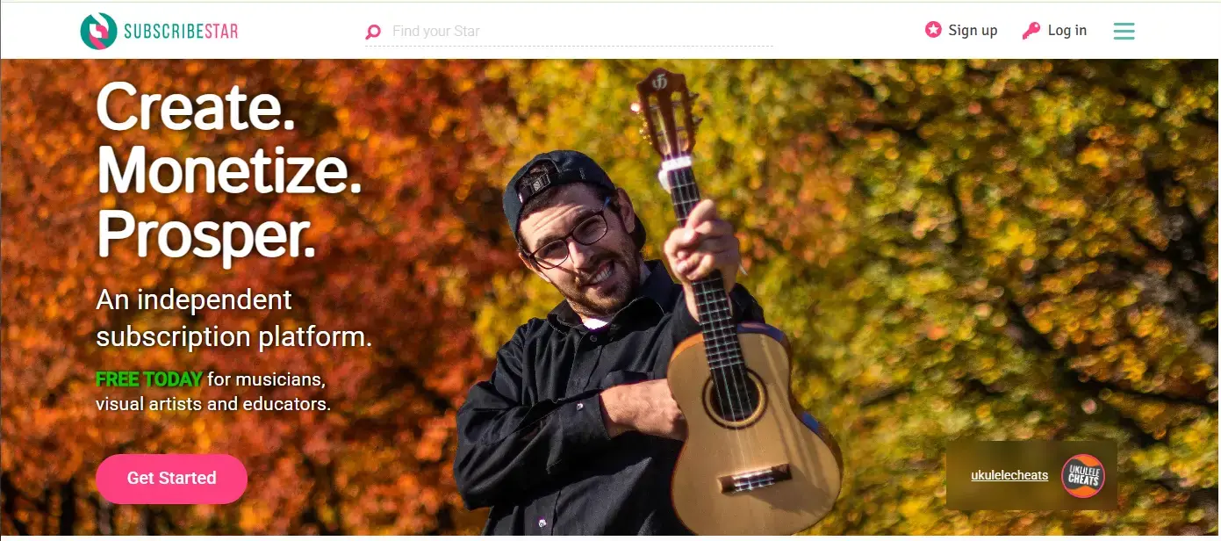Click the pink star icon beside Sign up
Image resolution: width=1221 pixels, height=541 pixels.
[x=933, y=30]
